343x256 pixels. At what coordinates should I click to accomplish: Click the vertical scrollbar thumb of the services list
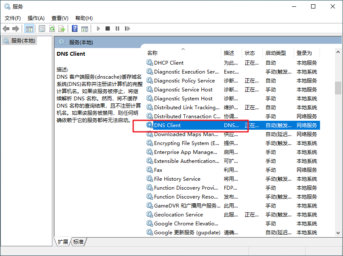click(338, 88)
